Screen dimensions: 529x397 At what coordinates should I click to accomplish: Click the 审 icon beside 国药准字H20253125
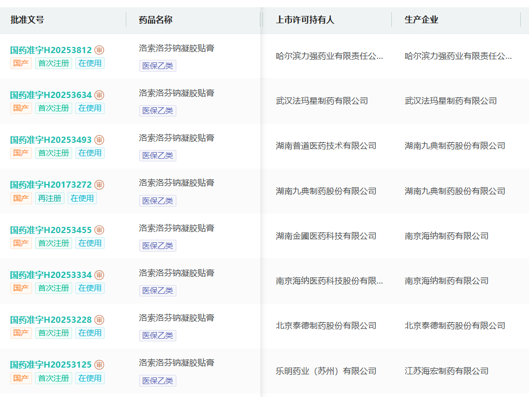(99, 365)
